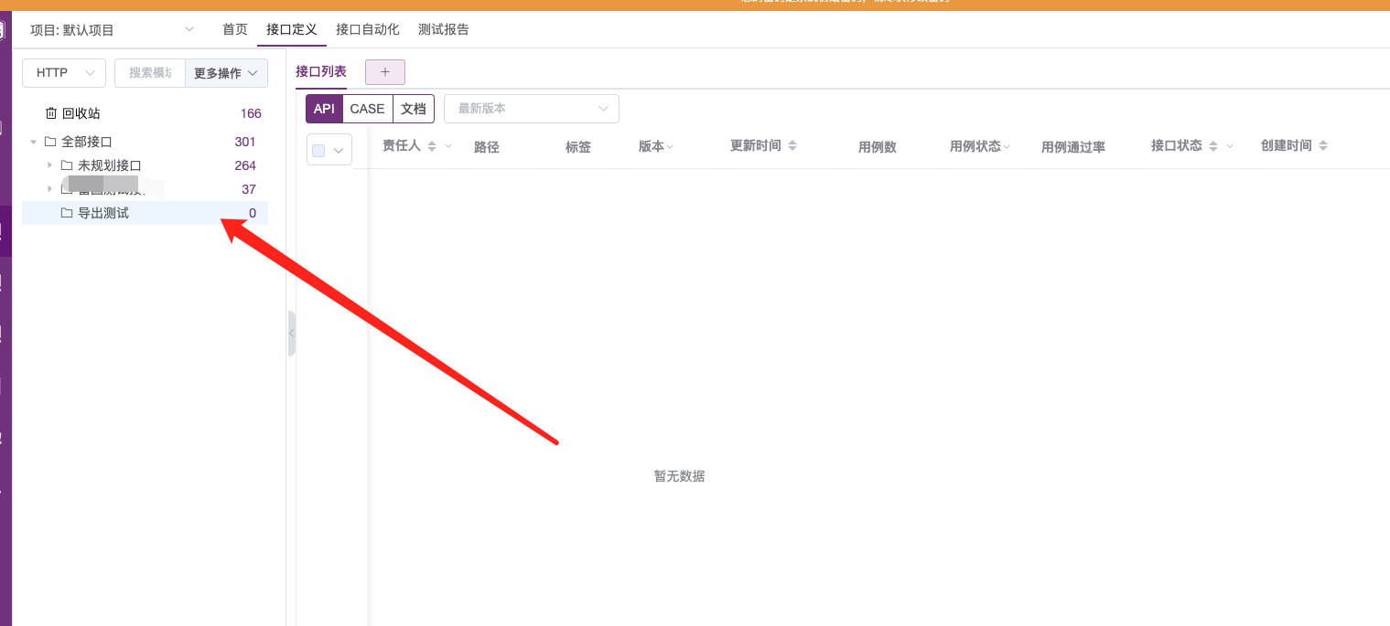Go to the 首页 tab
Screen dimensions: 1390x626
tap(235, 29)
